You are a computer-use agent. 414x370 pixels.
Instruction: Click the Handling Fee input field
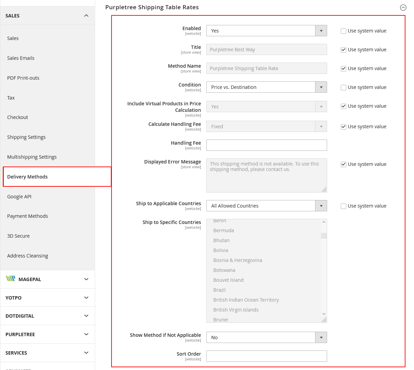(x=267, y=145)
